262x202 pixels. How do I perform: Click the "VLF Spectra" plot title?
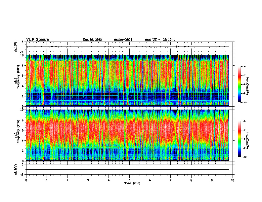click(x=37, y=40)
